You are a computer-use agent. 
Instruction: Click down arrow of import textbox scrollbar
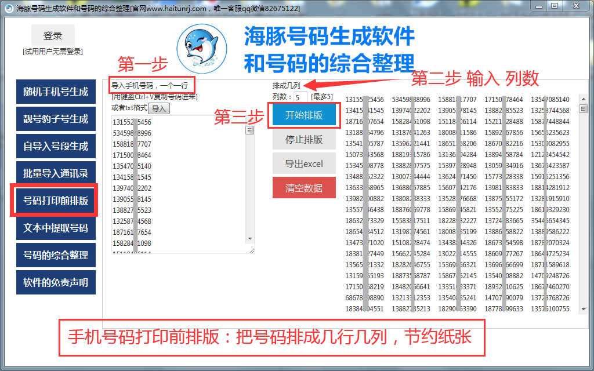[250, 238]
